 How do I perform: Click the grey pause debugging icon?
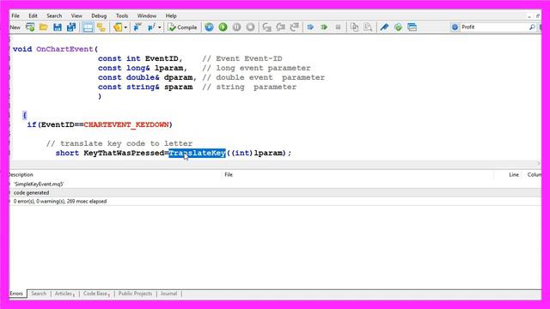237,27
